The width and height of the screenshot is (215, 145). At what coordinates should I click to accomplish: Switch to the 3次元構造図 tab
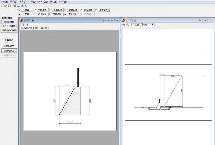pyautogui.click(x=41, y=28)
